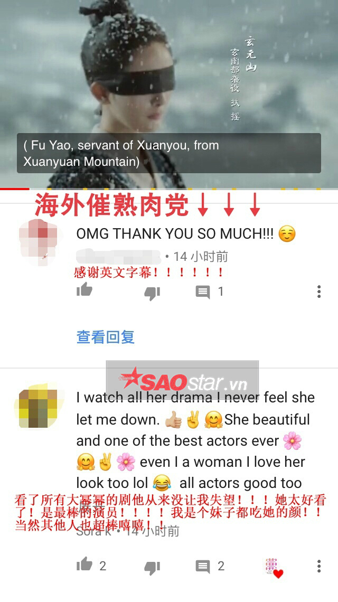Select the OMG THANK YOU SO MUCH text
338x602 pixels.
[175, 233]
